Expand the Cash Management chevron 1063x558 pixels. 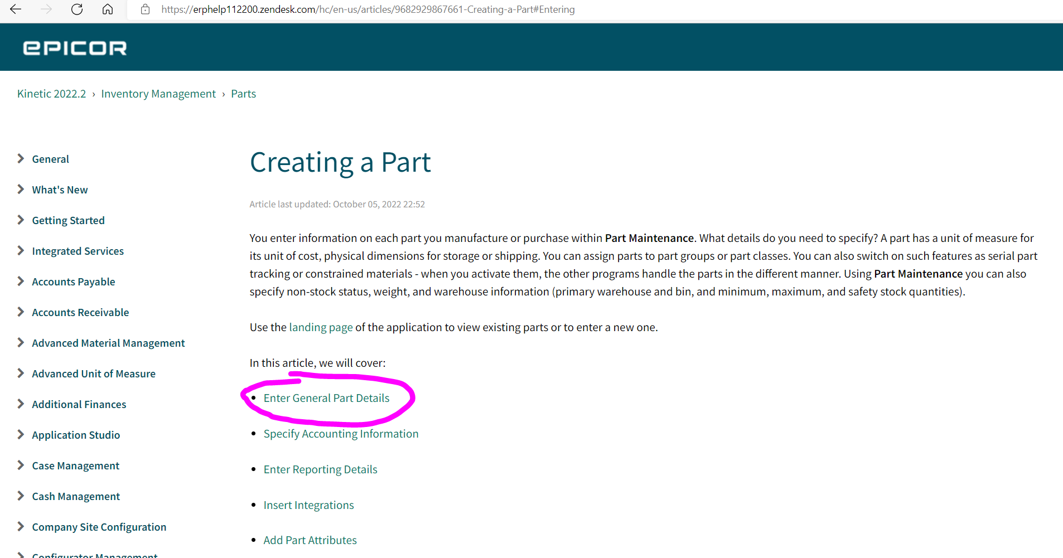point(21,496)
